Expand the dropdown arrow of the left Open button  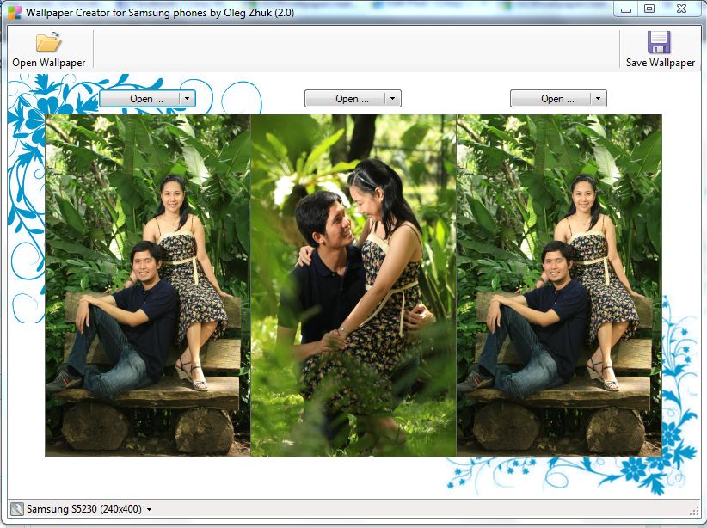pos(188,99)
